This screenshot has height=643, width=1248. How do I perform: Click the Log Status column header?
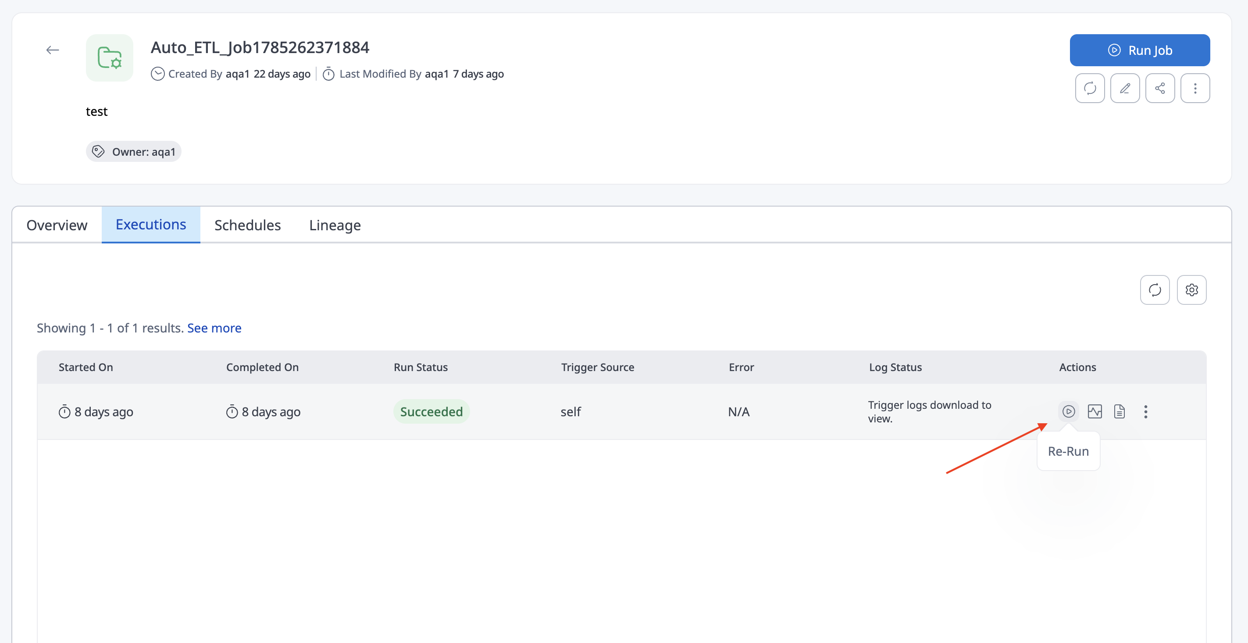[895, 367]
